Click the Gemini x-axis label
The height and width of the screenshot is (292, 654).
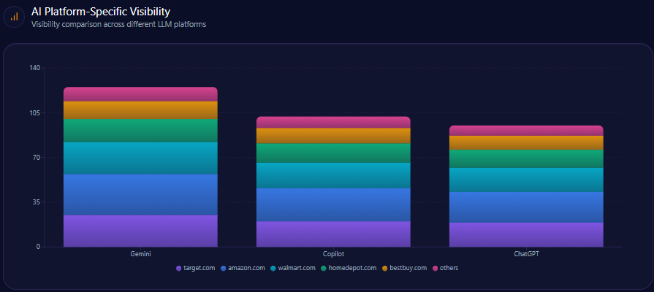[140, 254]
